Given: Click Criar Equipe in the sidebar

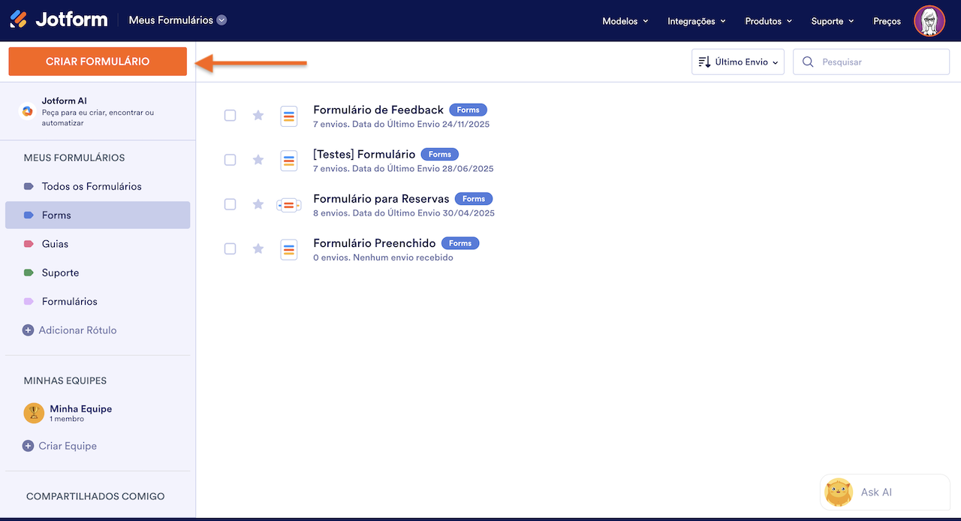Looking at the screenshot, I should point(68,445).
